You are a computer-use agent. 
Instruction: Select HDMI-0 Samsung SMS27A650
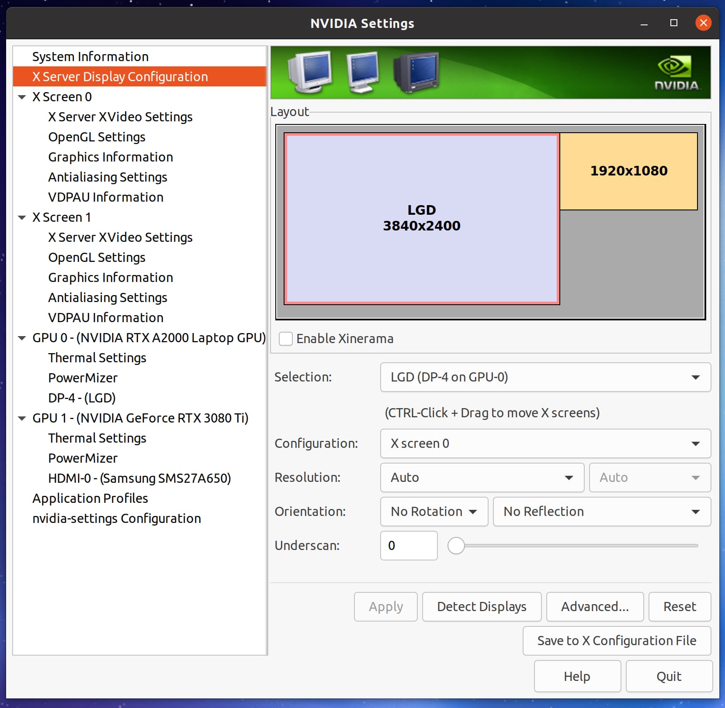140,478
